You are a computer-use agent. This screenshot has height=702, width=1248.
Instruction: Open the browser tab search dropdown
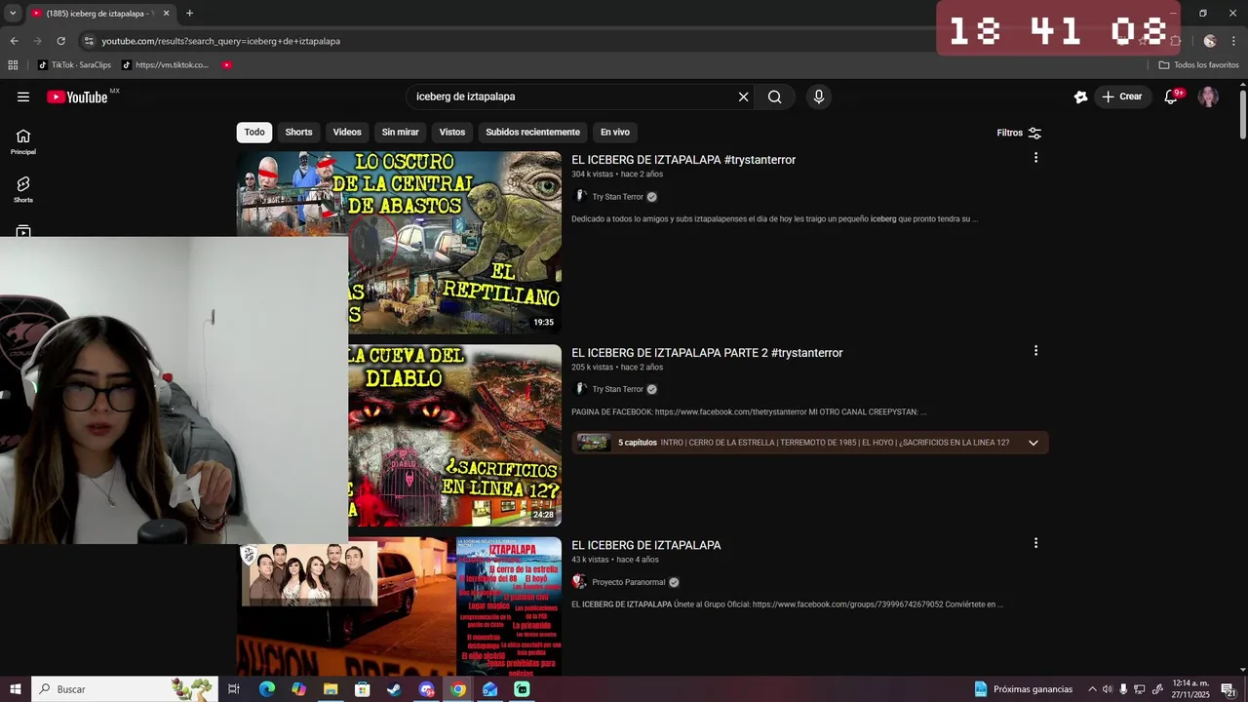[13, 13]
